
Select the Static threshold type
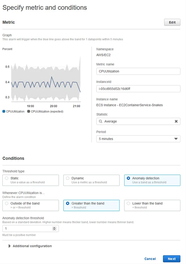[x=7, y=178]
